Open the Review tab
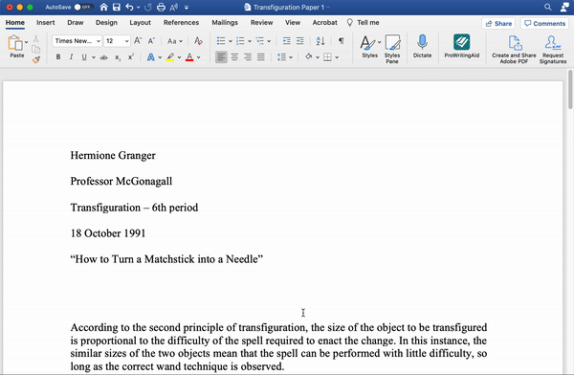The width and height of the screenshot is (574, 375). (x=261, y=23)
